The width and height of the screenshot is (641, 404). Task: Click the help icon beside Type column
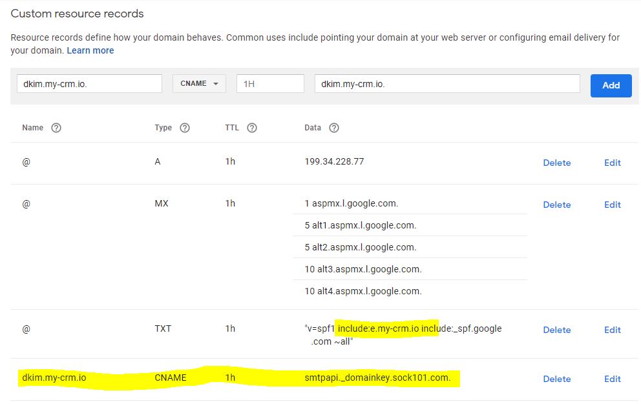185,128
